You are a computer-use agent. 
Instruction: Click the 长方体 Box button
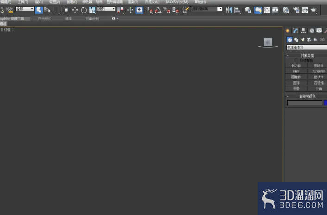[x=296, y=65]
